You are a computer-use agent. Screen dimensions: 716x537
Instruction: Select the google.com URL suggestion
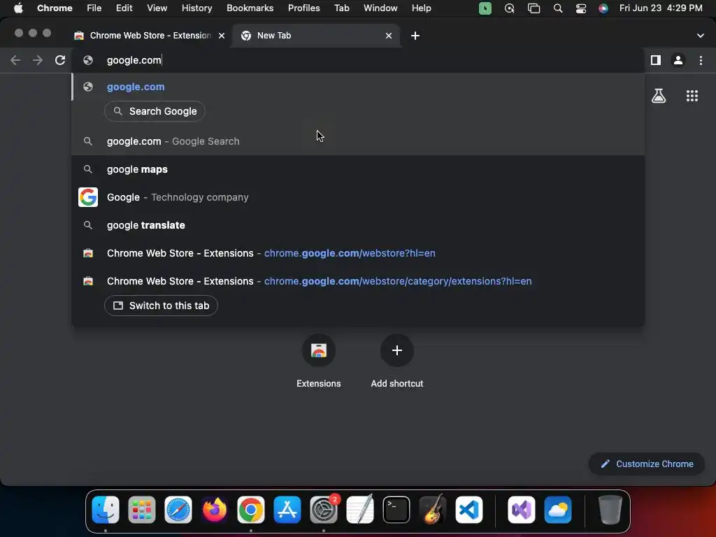click(x=358, y=87)
